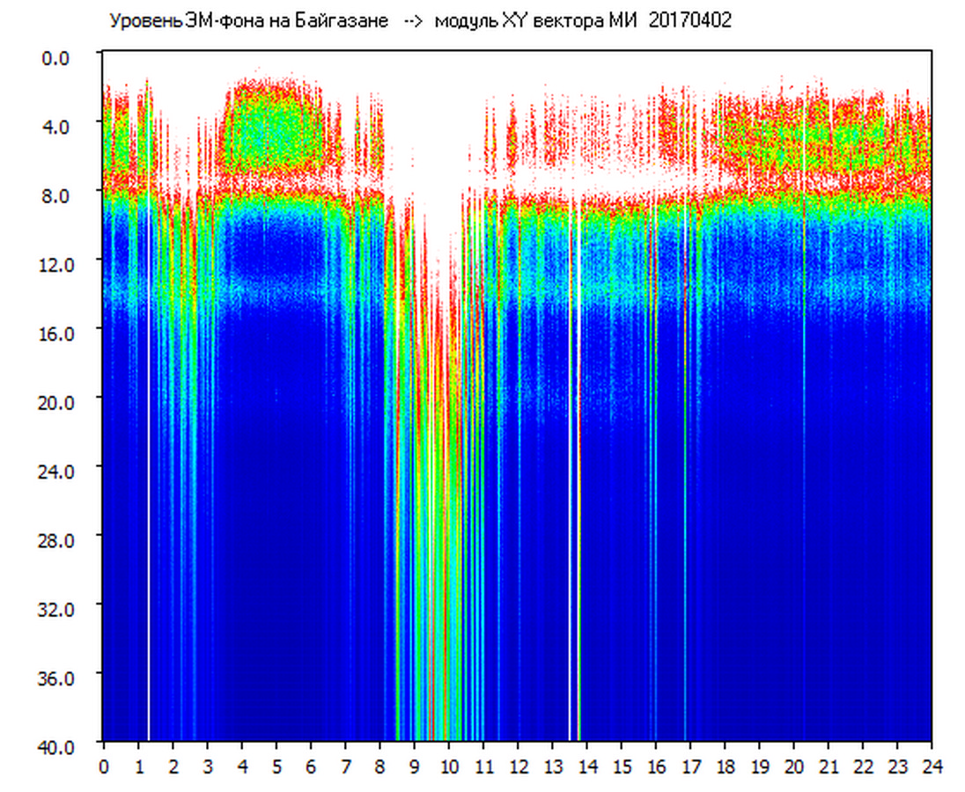Click the arrow symbol in the title
This screenshot has width=965, height=792.
412,21
